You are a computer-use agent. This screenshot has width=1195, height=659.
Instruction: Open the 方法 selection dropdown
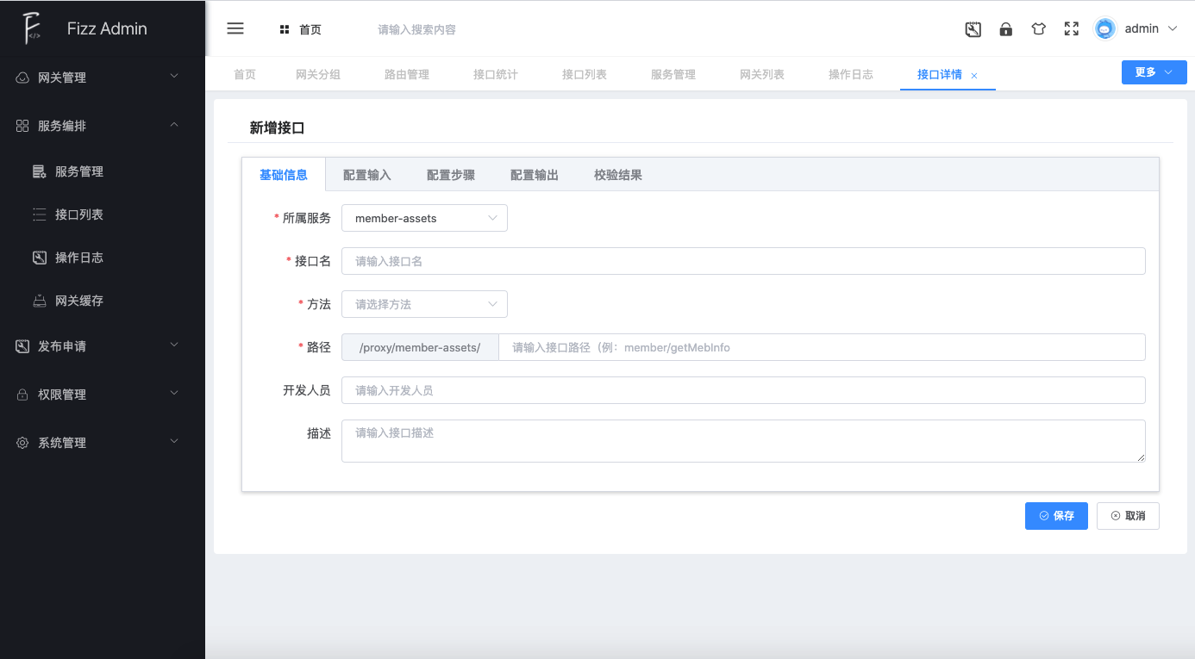tap(424, 304)
